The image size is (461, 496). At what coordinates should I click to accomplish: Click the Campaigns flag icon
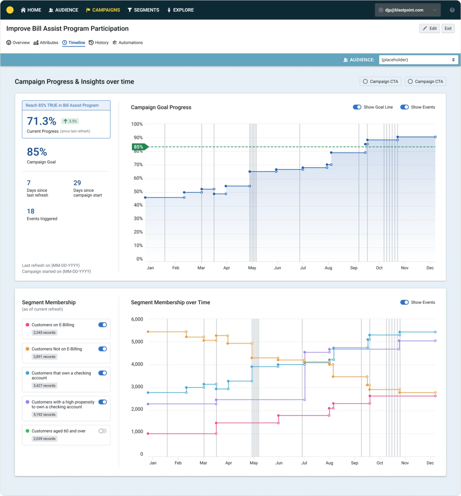click(x=88, y=10)
